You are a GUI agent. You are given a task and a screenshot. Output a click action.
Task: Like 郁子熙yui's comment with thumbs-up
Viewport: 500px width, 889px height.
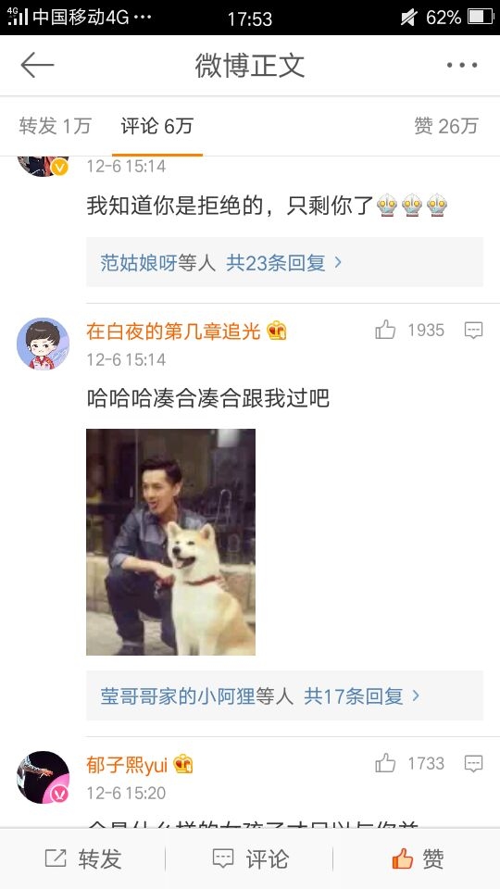pyautogui.click(x=385, y=763)
